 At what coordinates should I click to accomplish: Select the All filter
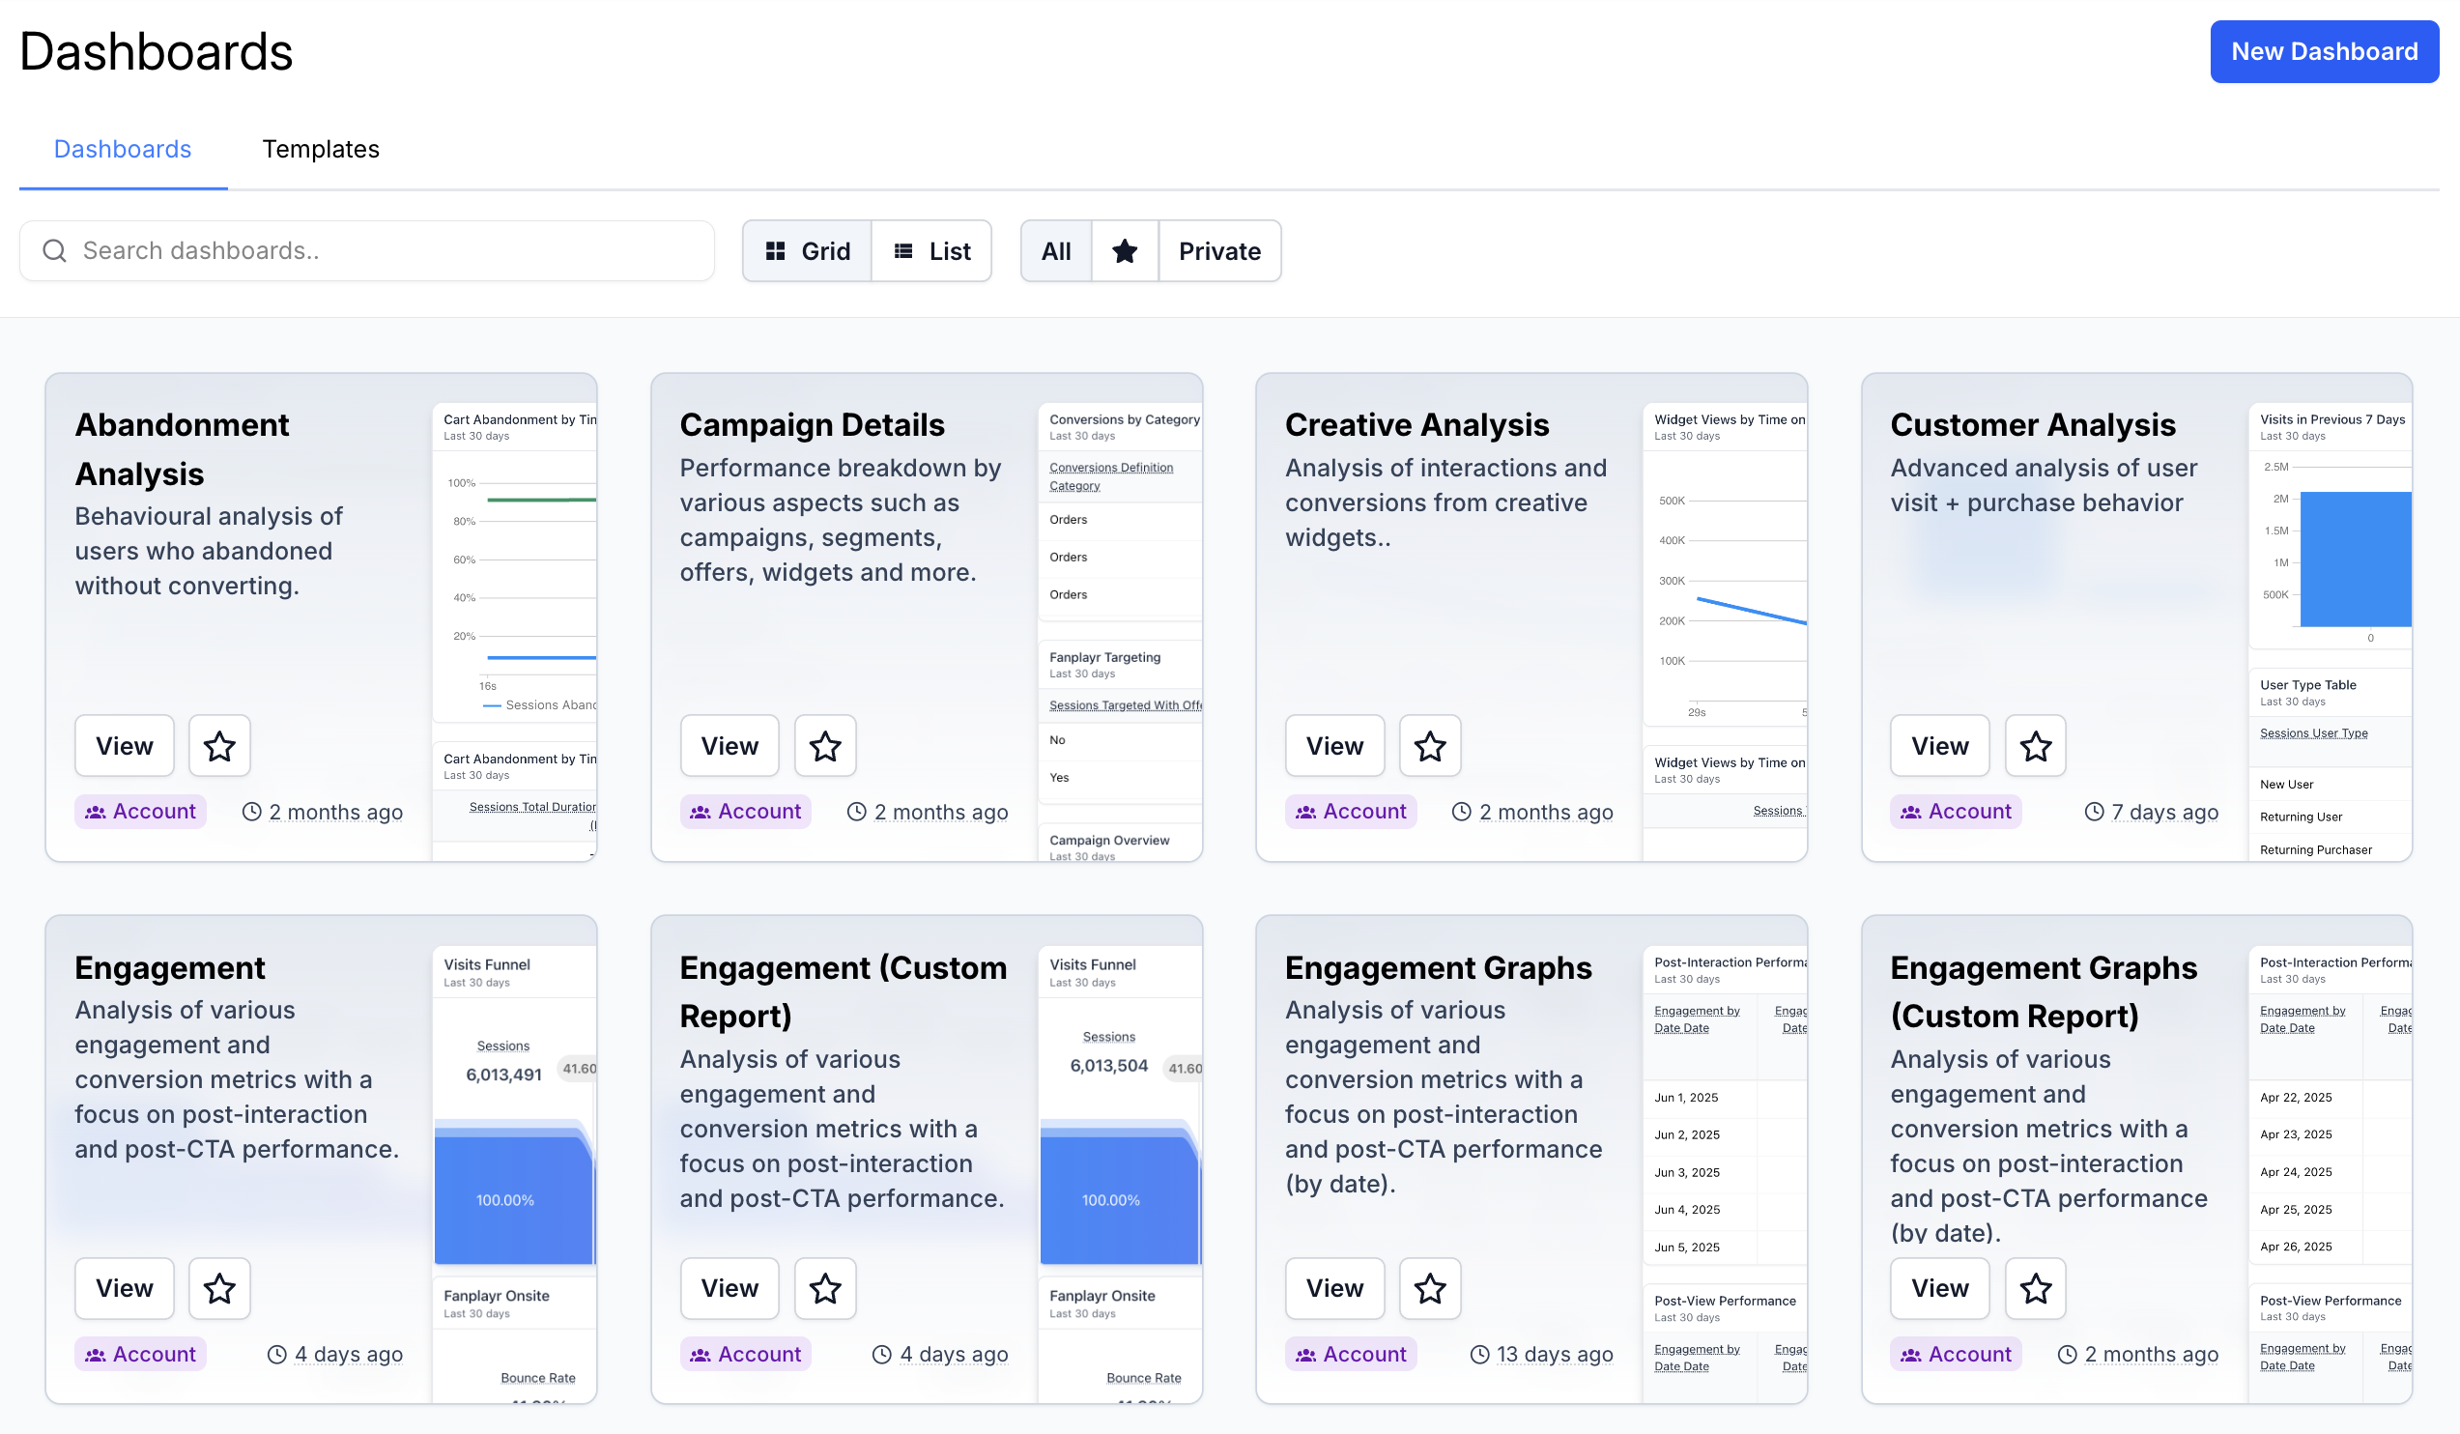(x=1055, y=251)
